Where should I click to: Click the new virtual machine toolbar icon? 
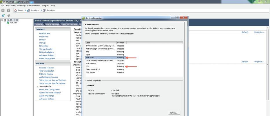pyautogui.click(x=3, y=15)
